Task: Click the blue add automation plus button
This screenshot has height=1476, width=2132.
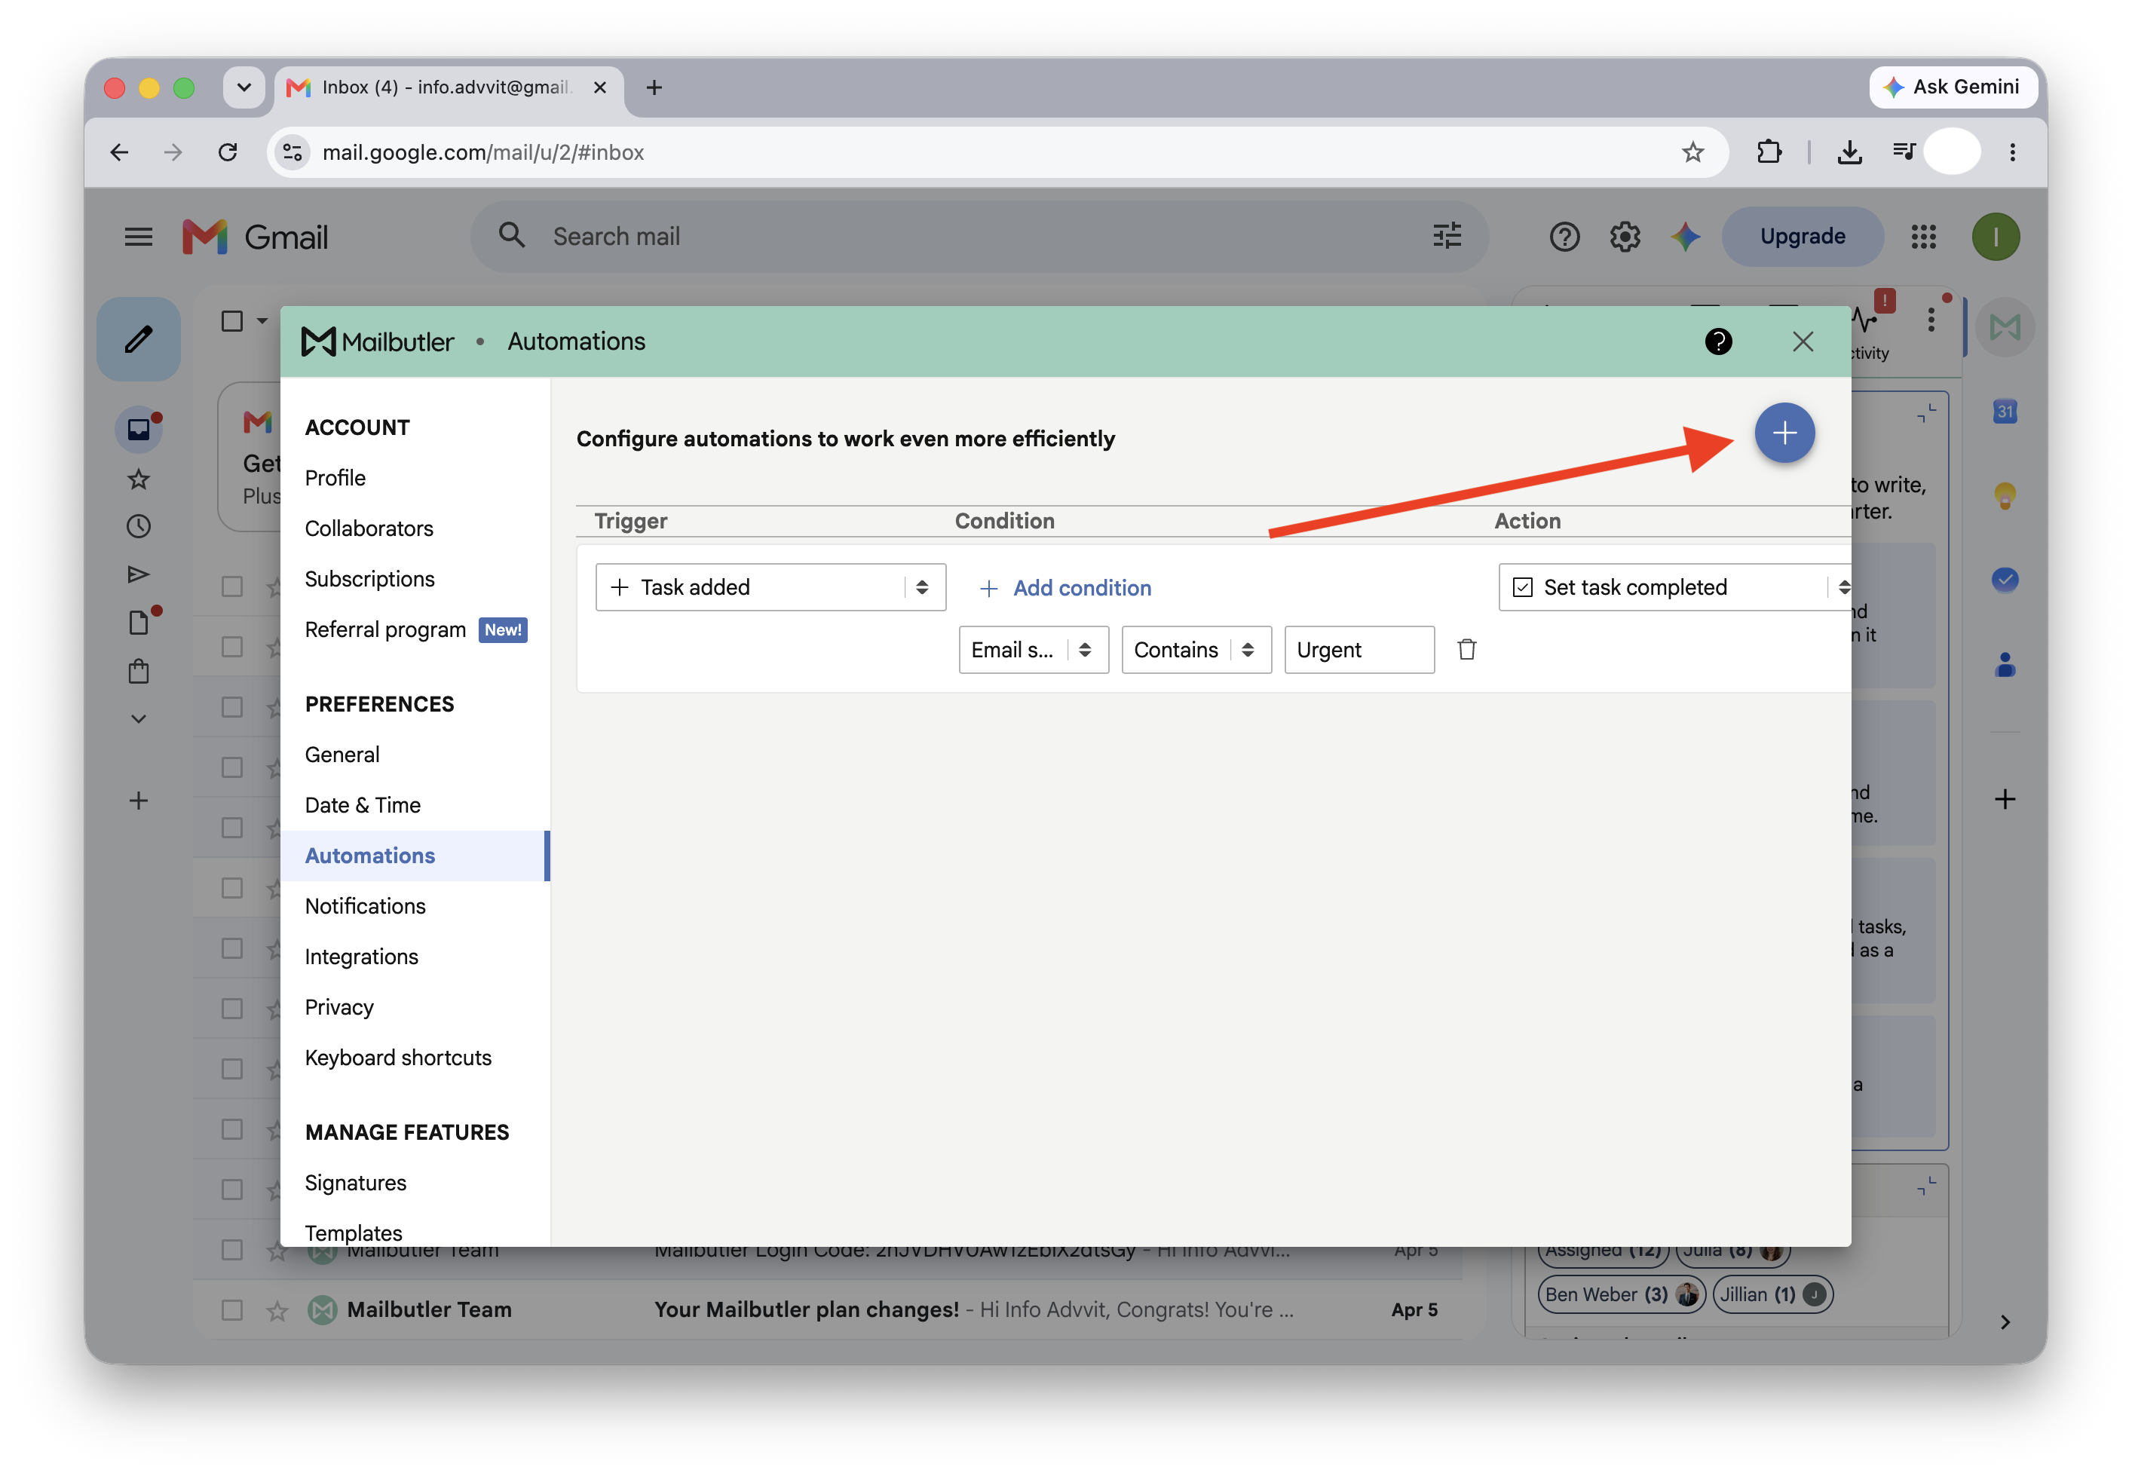Action: (1783, 433)
